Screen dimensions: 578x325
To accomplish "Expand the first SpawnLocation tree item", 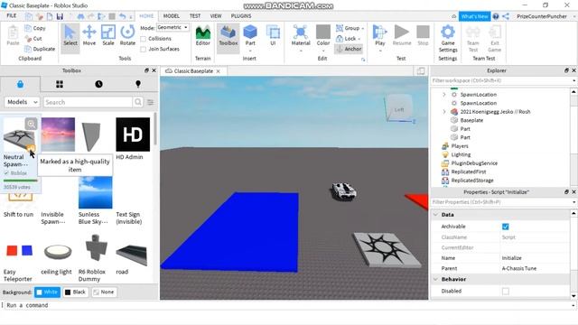I will click(444, 95).
